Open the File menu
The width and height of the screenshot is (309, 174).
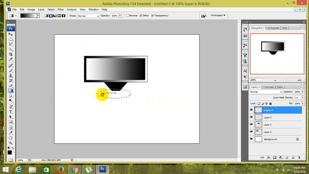coord(14,10)
